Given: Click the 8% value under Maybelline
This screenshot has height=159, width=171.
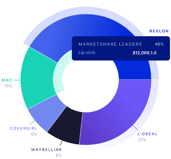Looking at the screenshot, I should (x=59, y=155).
